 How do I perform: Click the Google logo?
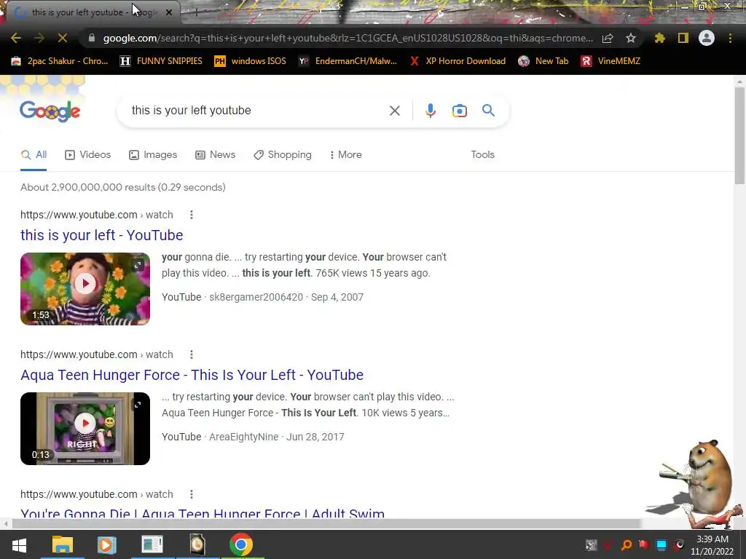pos(50,111)
